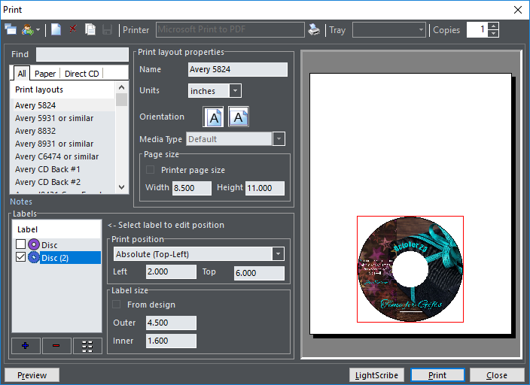Click the disc label preview thumbnail
530x385 pixels.
pyautogui.click(x=410, y=269)
